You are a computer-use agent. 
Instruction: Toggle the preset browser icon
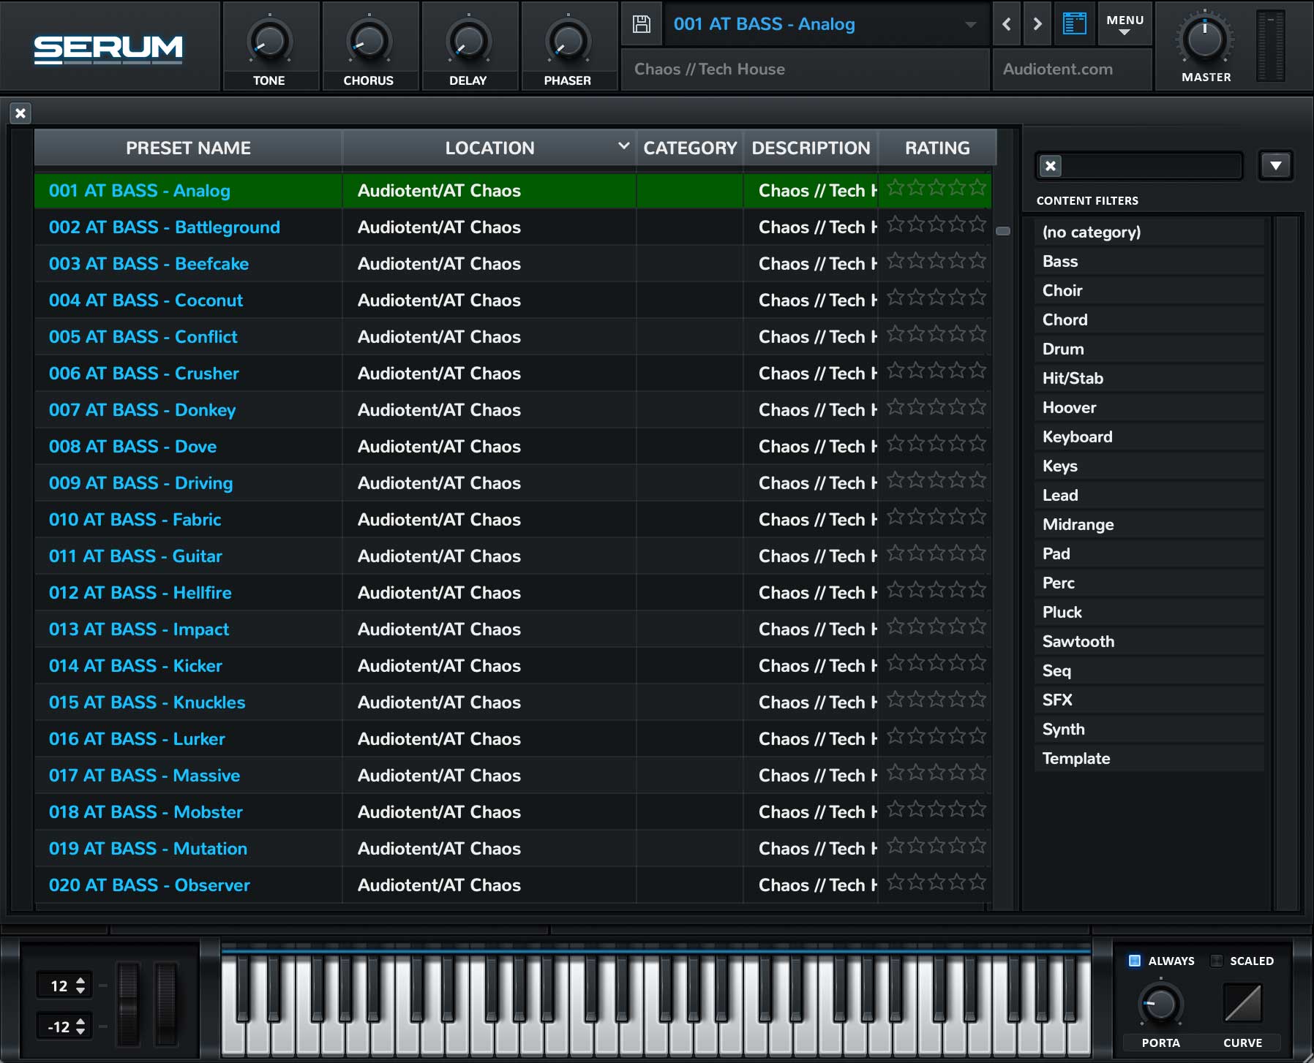click(x=1074, y=24)
